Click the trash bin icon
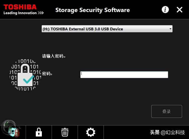Viewport: 189px width, 139px height. (65, 132)
